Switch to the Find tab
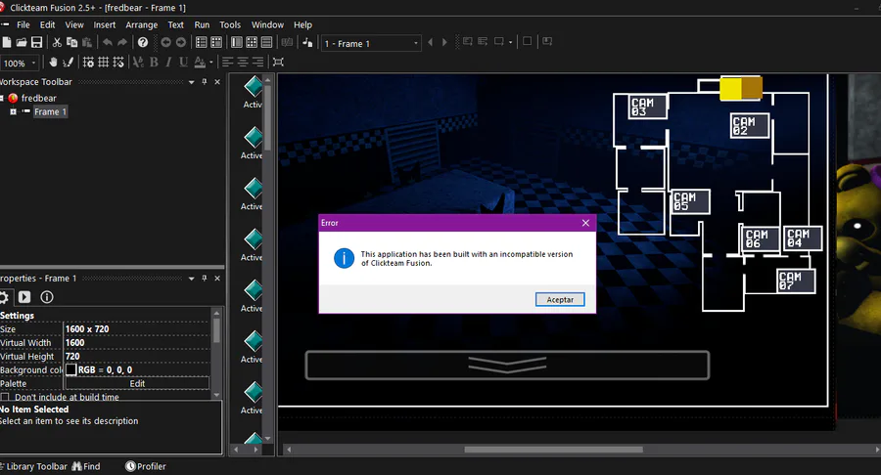 coord(86,466)
